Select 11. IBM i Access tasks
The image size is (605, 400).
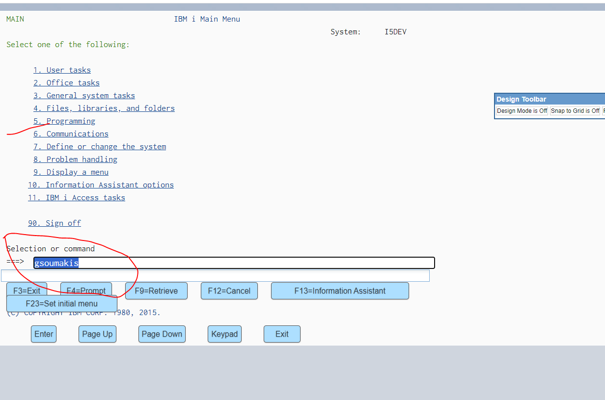coord(77,198)
